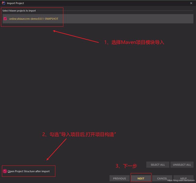
Task: Click the Select All button
Action: (158, 165)
